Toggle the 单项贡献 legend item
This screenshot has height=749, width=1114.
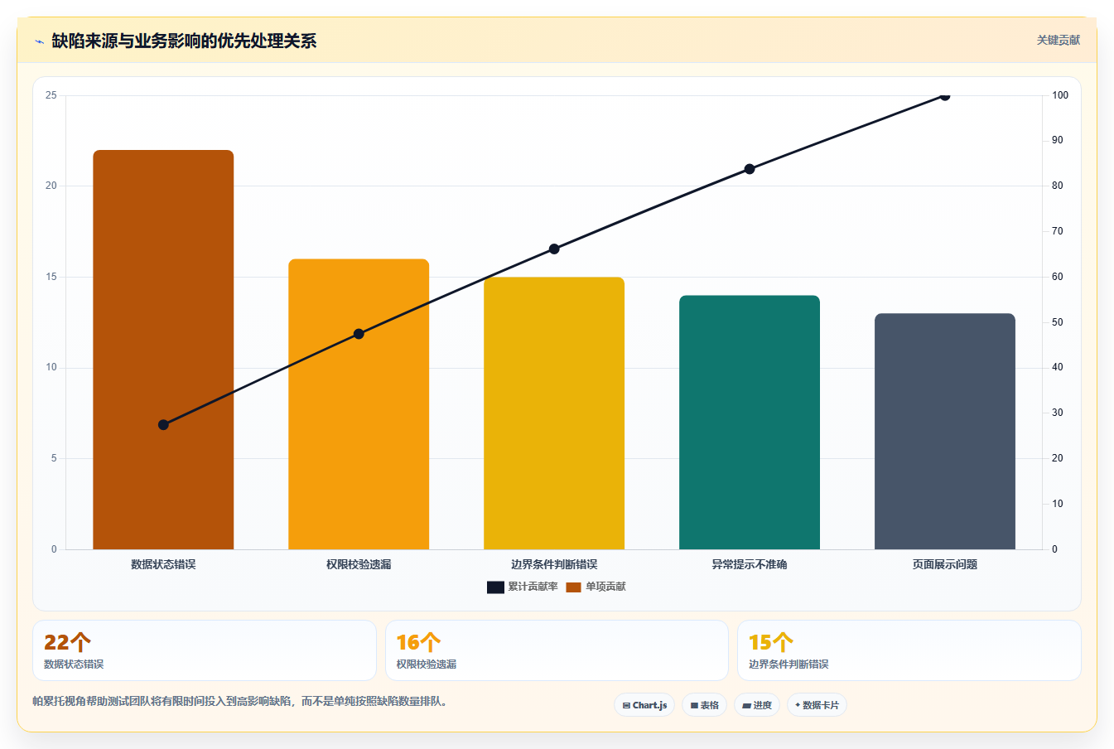596,587
